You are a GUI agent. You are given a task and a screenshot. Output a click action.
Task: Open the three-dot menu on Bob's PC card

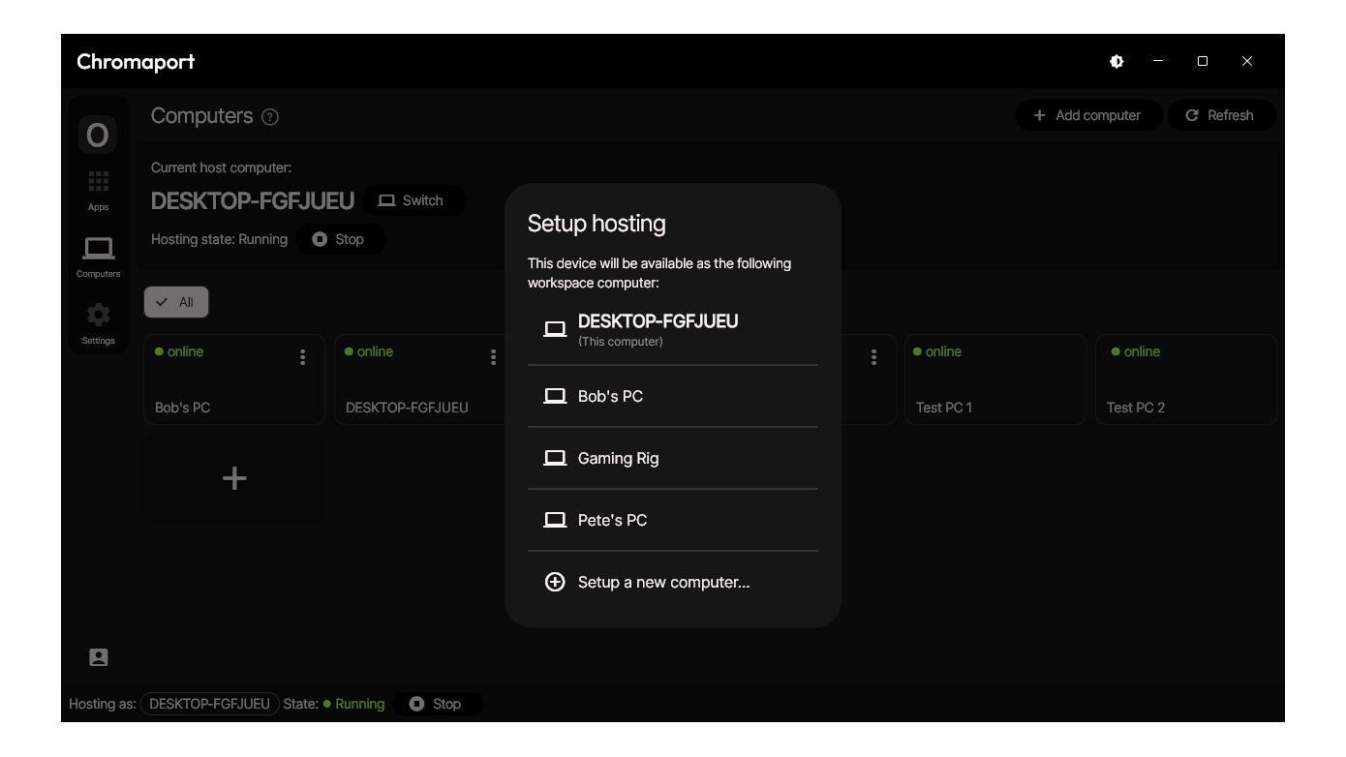[303, 357]
